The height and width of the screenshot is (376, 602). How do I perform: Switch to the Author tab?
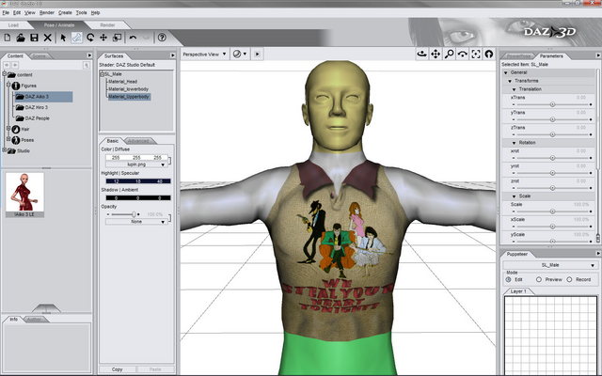point(34,320)
